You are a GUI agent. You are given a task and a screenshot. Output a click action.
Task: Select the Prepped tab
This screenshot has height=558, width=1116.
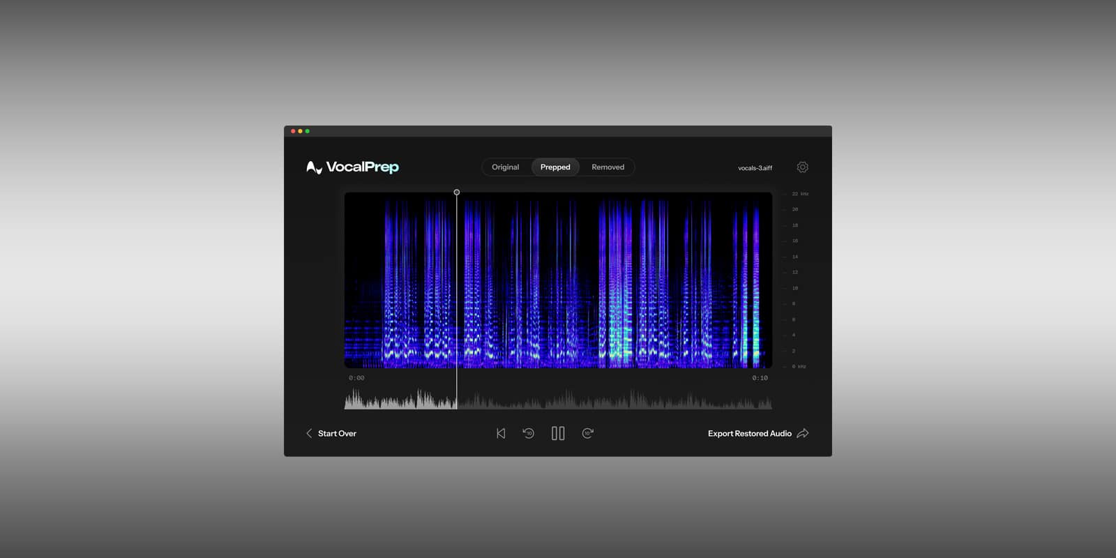coord(555,167)
